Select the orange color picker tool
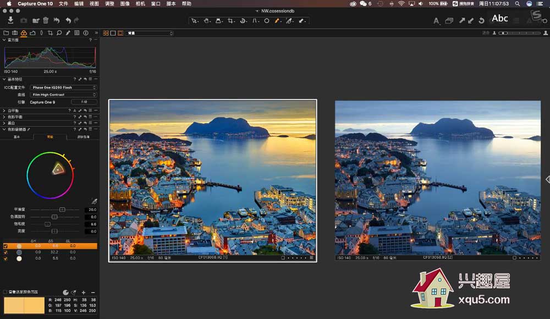 pos(277,21)
